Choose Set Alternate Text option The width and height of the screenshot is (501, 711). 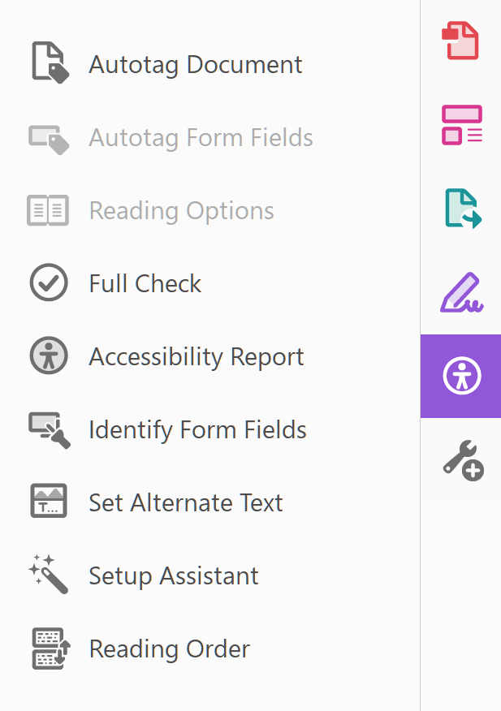tap(186, 503)
